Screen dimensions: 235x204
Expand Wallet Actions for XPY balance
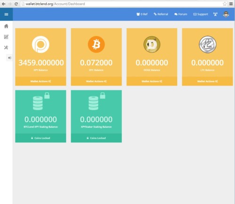[40, 81]
